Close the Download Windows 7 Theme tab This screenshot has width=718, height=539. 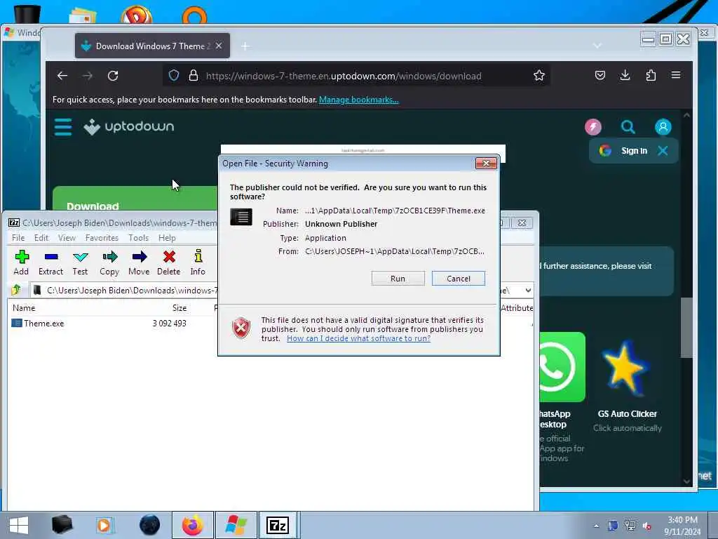[219, 46]
